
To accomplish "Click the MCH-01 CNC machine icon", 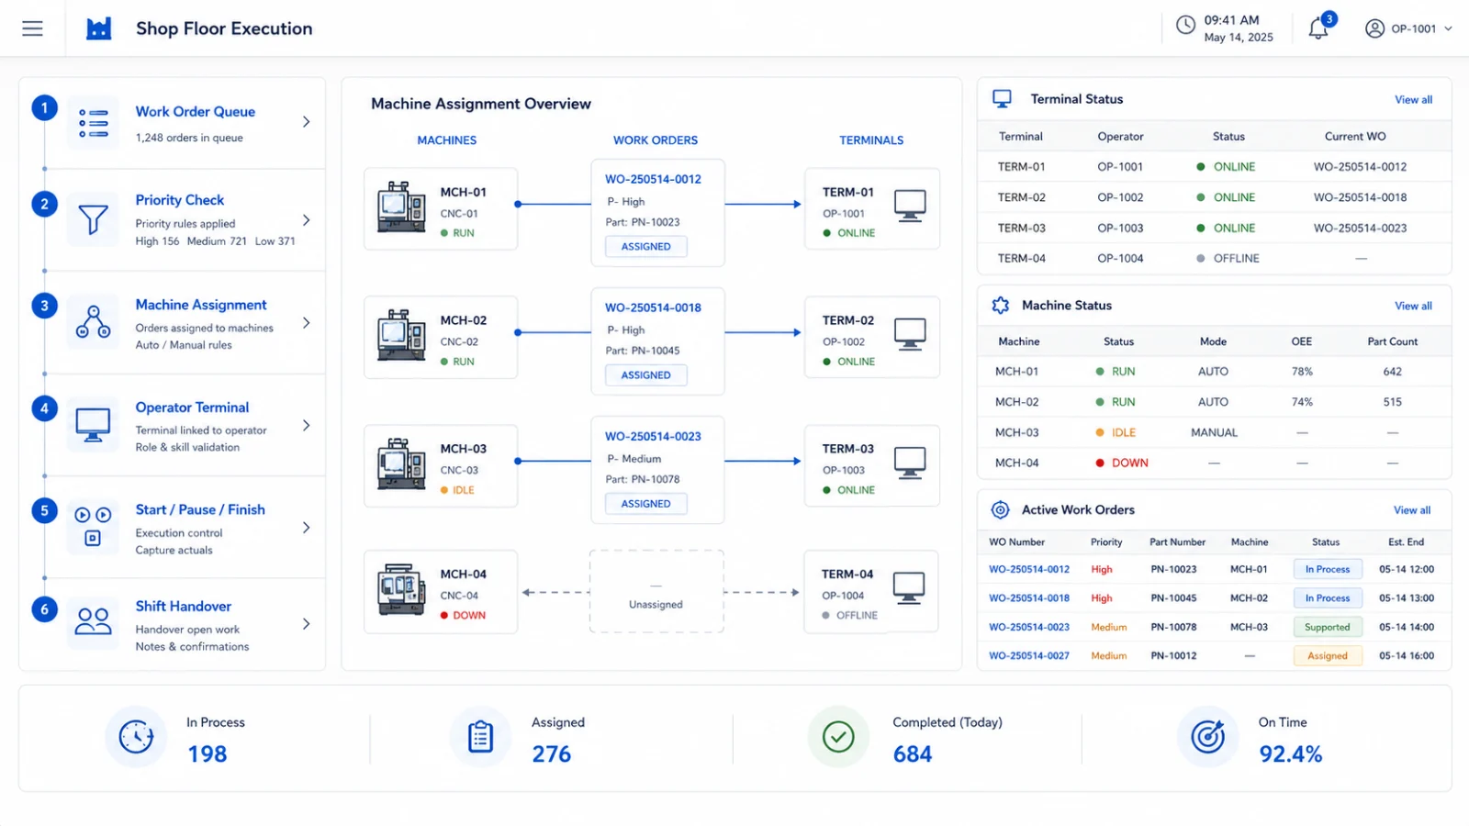I will click(401, 207).
